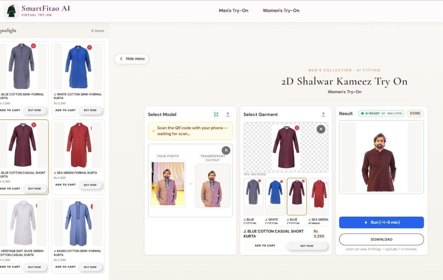Select the Transparent Cutout thumbnail
This screenshot has width=443, height=280.
pyautogui.click(x=213, y=185)
